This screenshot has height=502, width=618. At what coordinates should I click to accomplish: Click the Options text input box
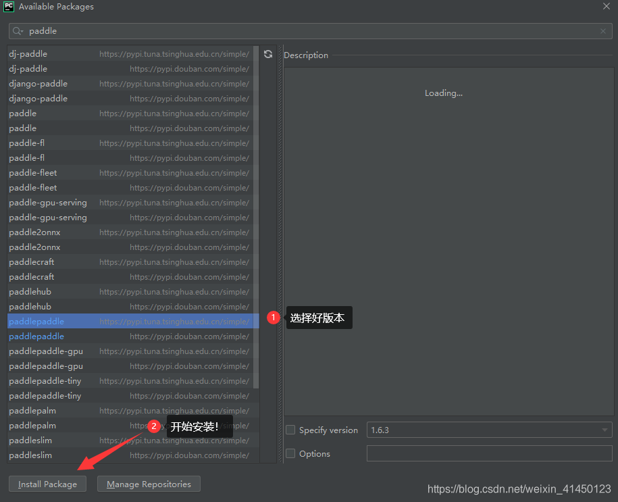[x=490, y=453]
